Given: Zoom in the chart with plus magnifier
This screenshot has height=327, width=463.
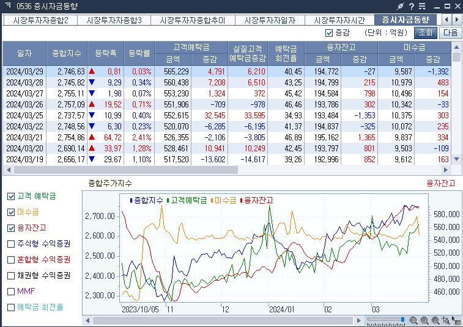Looking at the screenshot, I should coord(424,320).
